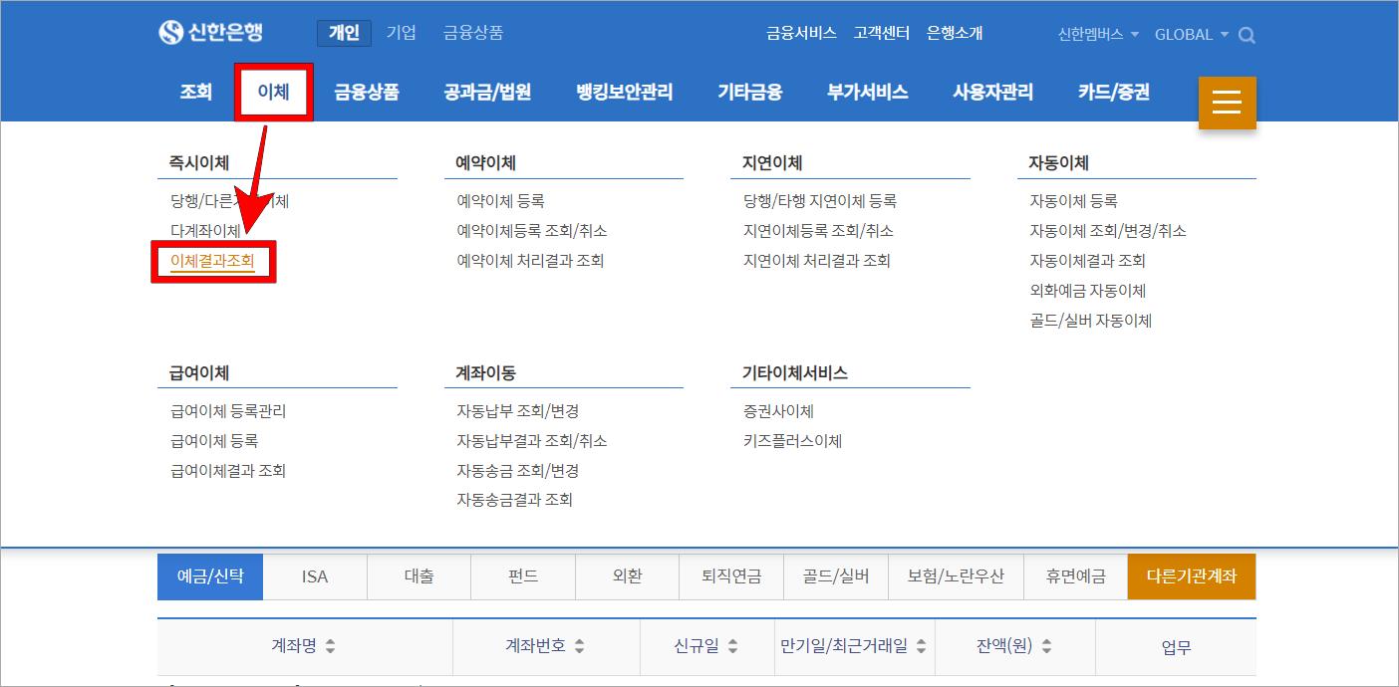Screen dimensions: 1399x687
Task: Click the Shinhan Bank logo
Action: pos(209,32)
